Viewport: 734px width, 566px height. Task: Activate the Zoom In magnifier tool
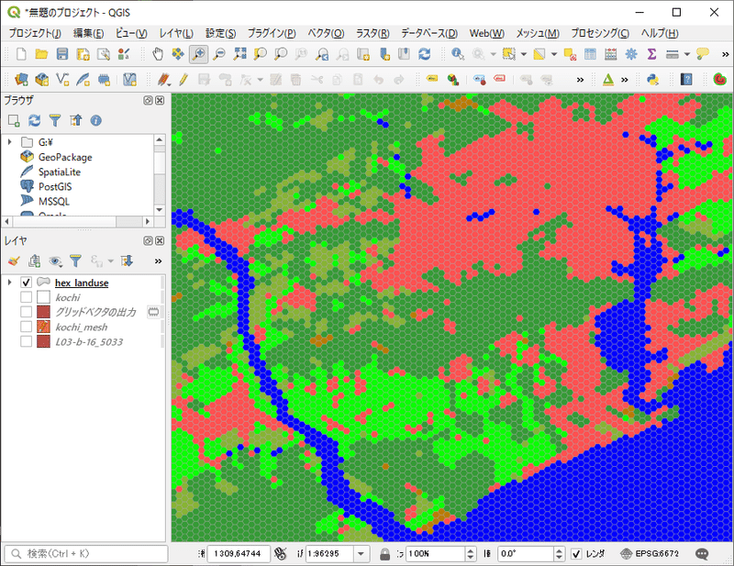click(x=198, y=54)
